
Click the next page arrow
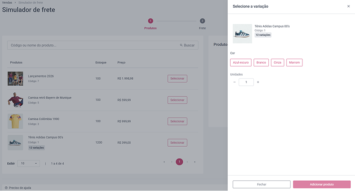pyautogui.click(x=187, y=162)
